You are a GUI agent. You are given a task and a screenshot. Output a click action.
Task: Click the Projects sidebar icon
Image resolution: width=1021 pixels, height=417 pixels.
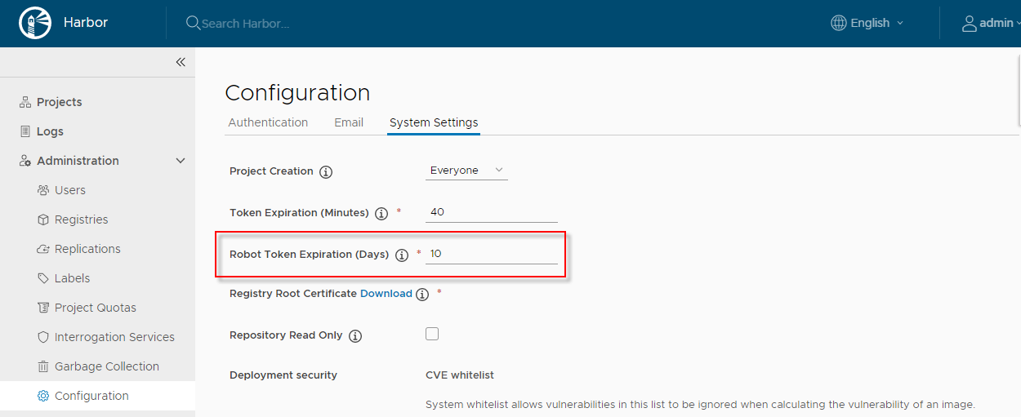(x=25, y=102)
